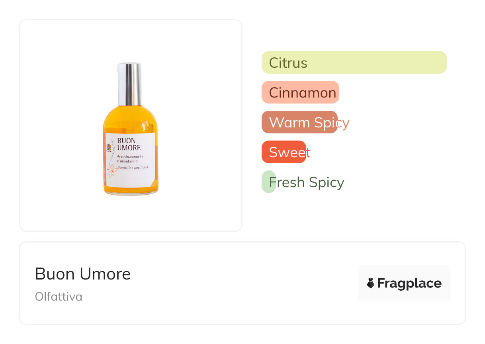This screenshot has width=485, height=344.
Task: Click the vertical orange strip on the label edge
Action: click(x=104, y=160)
